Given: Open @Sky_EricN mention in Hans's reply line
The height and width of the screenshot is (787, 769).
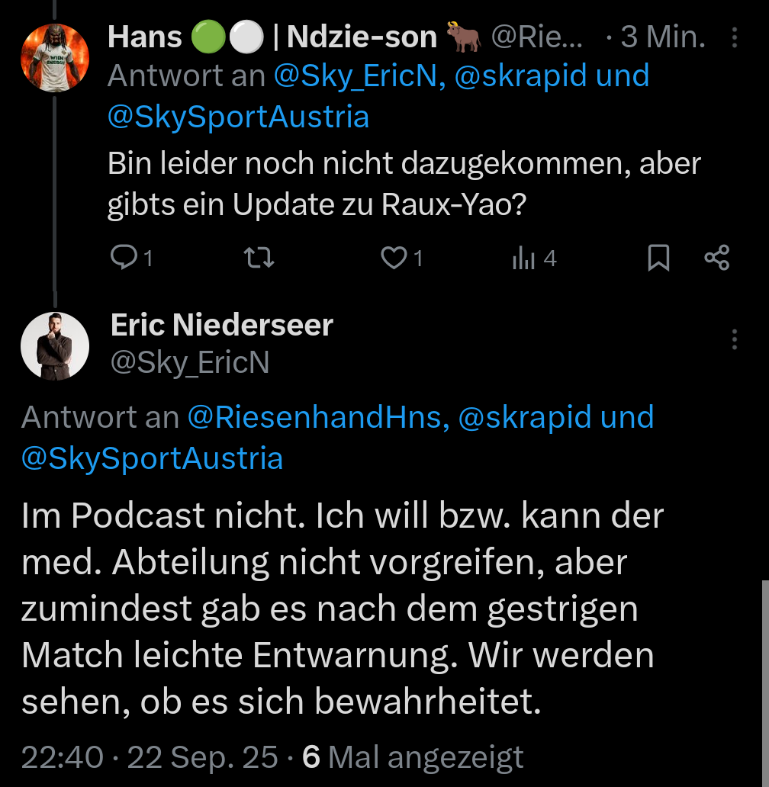Looking at the screenshot, I should [356, 76].
